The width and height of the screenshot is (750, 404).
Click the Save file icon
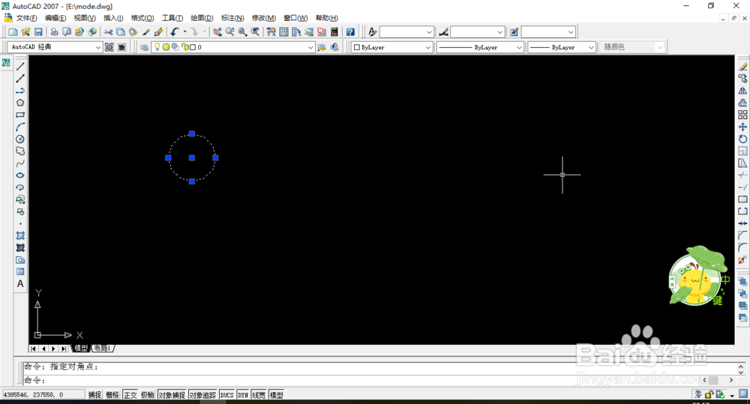38,32
